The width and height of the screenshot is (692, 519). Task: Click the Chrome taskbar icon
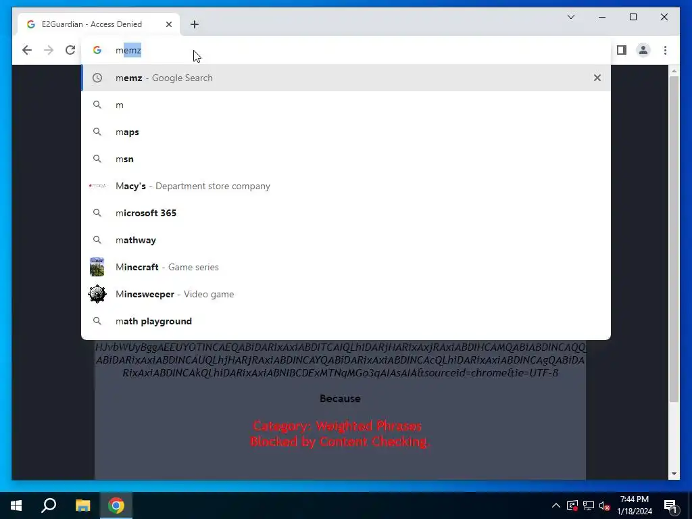(x=116, y=505)
